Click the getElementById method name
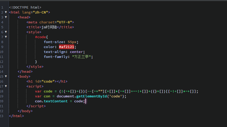The image size is (227, 127). pyautogui.click(x=92, y=96)
